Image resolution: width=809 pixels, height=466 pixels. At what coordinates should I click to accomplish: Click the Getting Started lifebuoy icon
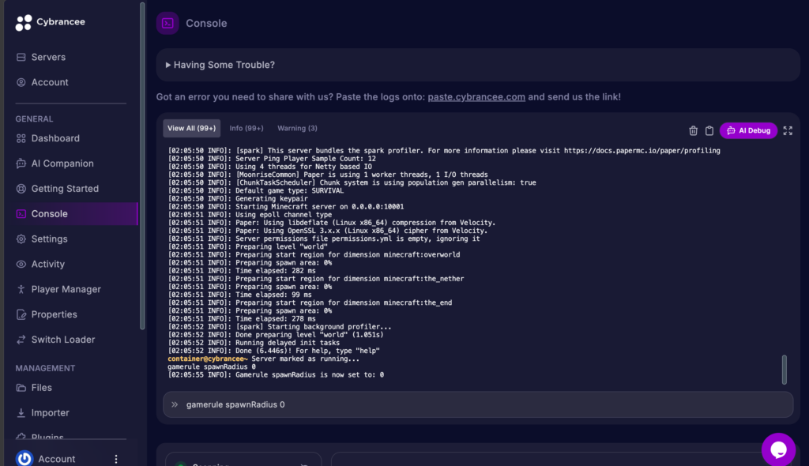point(21,189)
